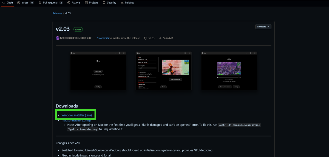Screen dimensions: 329x157
Task: Click the Pull requests icon
Action: coord(40,3)
